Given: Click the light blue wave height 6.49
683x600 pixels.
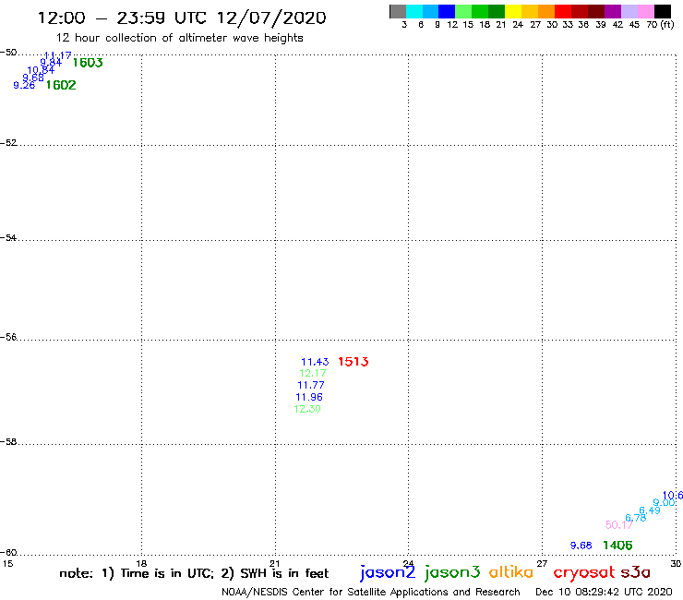Looking at the screenshot, I should point(650,510).
